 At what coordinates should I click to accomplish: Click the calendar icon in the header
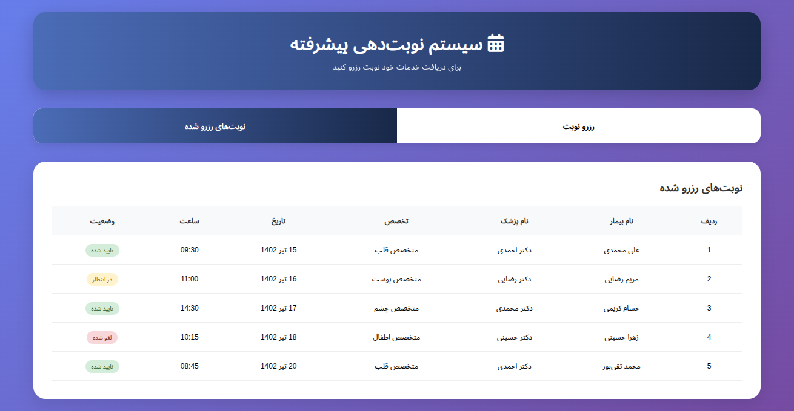coord(496,44)
